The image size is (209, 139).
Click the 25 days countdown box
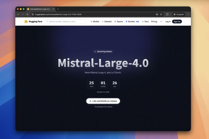pyautogui.click(x=91, y=84)
